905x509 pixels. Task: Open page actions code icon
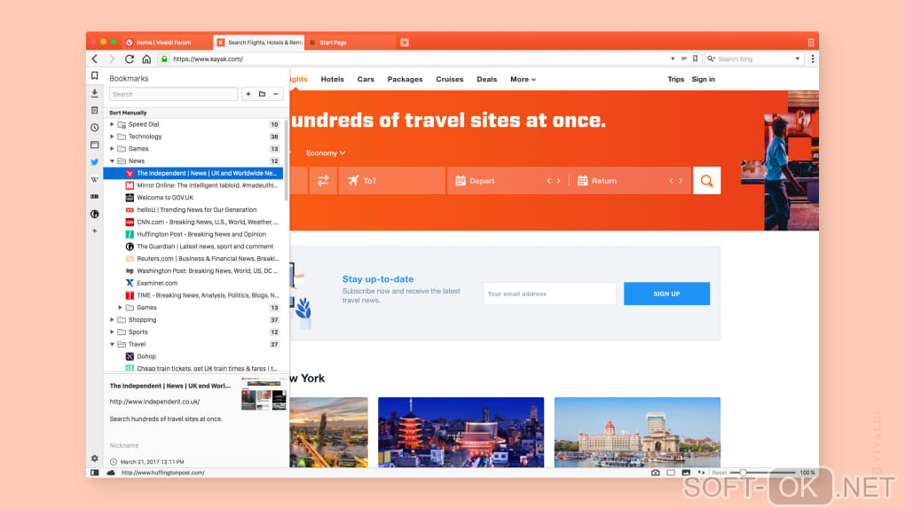pyautogui.click(x=701, y=473)
